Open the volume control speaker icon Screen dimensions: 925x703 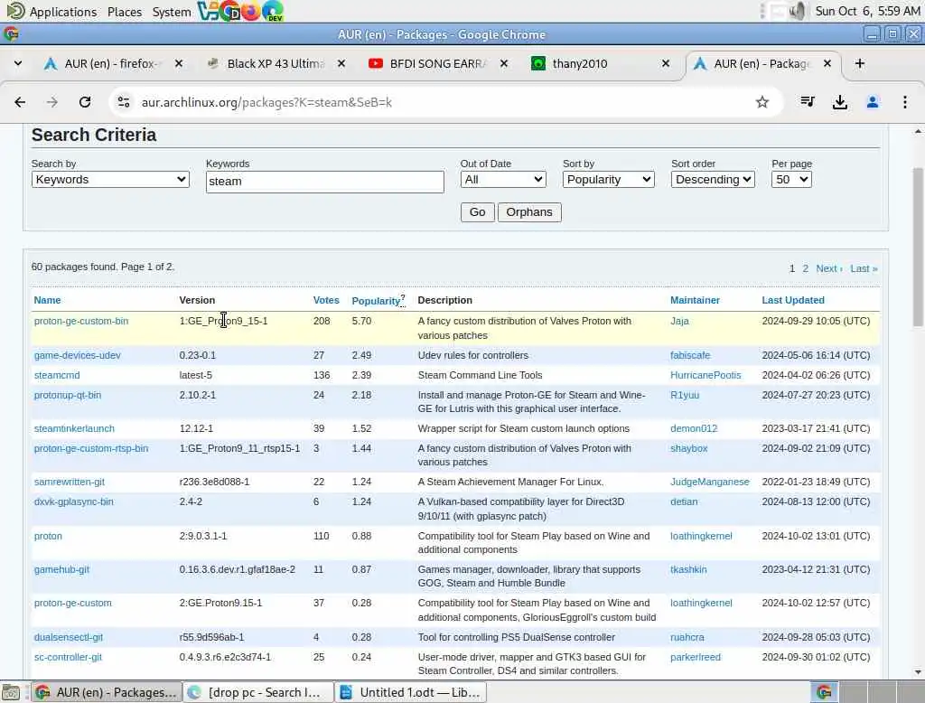(798, 11)
